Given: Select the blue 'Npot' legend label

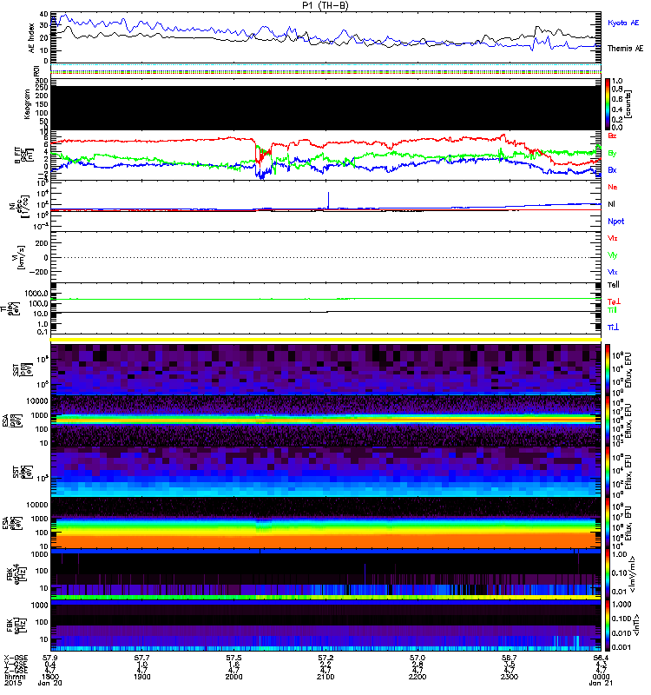Looking at the screenshot, I should point(616,222).
